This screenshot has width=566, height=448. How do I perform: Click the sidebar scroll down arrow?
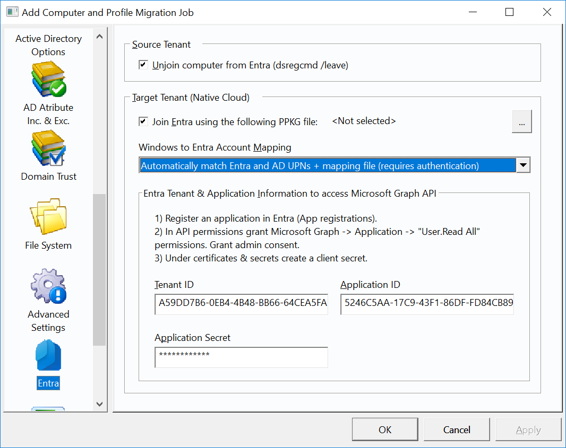tap(100, 404)
